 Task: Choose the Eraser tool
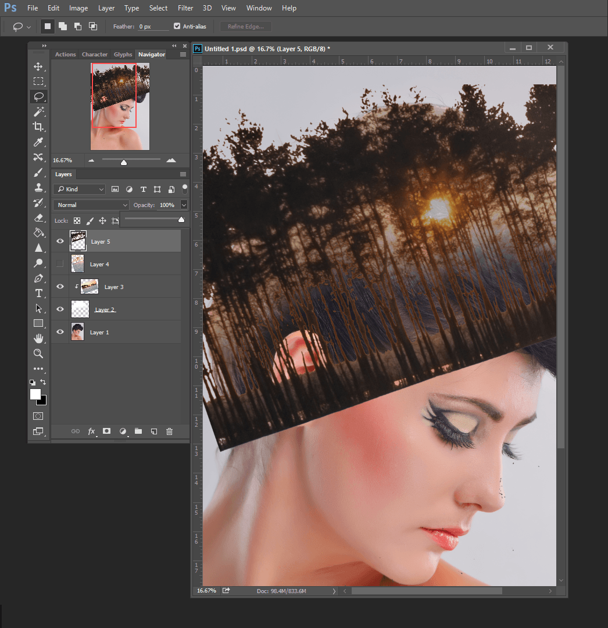(x=38, y=218)
